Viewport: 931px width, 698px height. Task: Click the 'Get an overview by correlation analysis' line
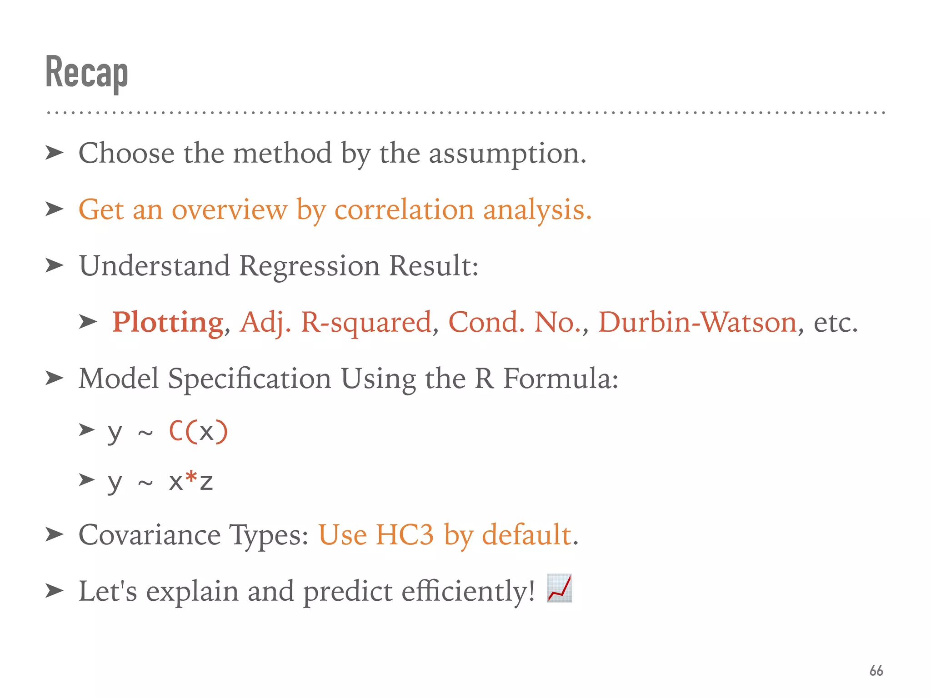tap(335, 210)
